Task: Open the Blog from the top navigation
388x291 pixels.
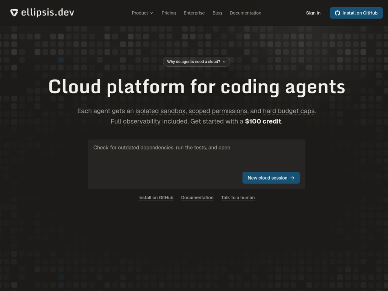Action: tap(217, 13)
